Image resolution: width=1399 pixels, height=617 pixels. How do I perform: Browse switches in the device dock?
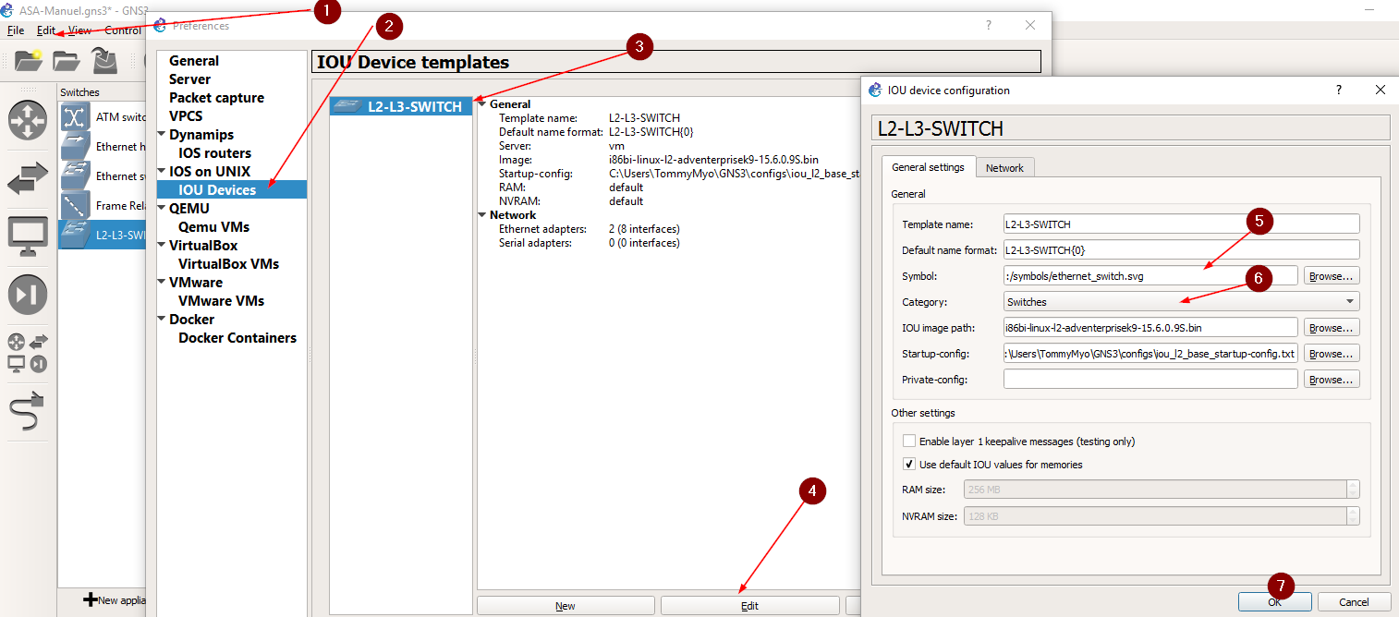28,179
